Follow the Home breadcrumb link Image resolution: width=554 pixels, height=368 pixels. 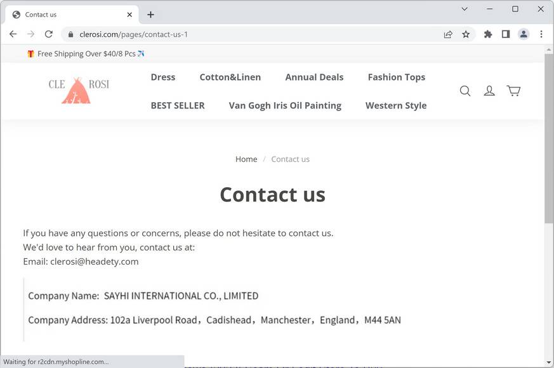246,159
